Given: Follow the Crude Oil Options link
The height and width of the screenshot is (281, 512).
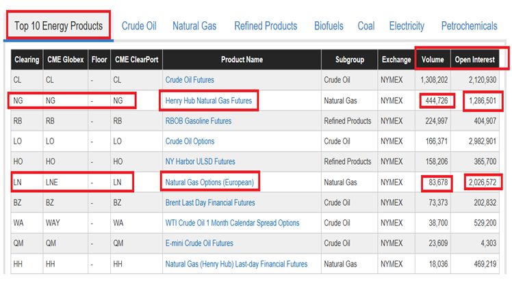Looking at the screenshot, I should (x=190, y=142).
